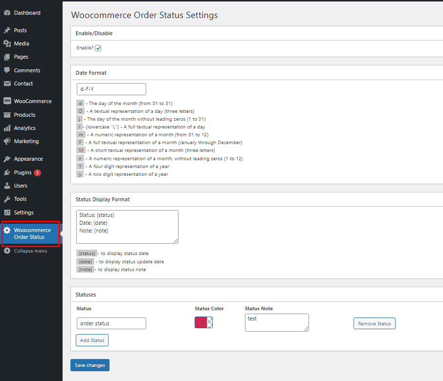Click the Users person icon
This screenshot has height=381, width=443.
coord(7,186)
